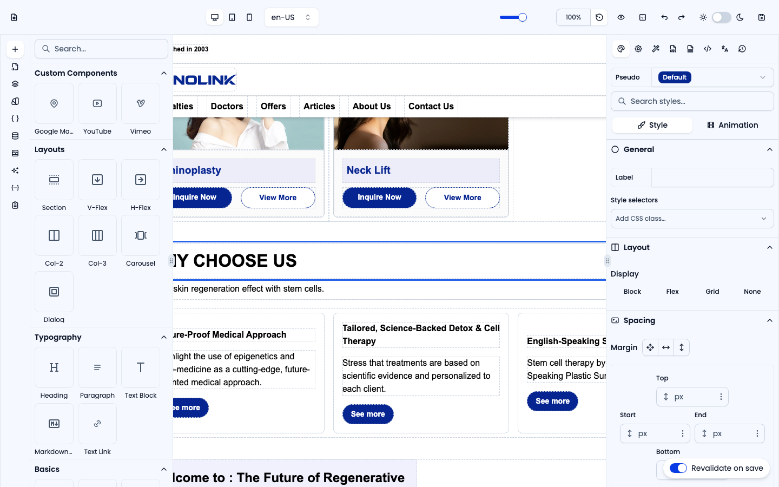This screenshot has width=779, height=487.
Task: Click Neck Lift View More button
Action: (463, 198)
